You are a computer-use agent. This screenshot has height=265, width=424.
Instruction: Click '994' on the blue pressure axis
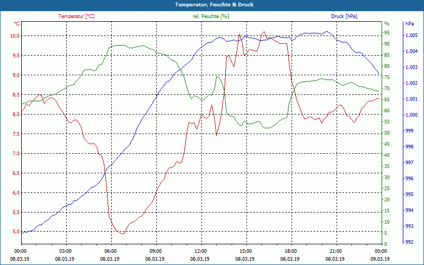(410, 210)
